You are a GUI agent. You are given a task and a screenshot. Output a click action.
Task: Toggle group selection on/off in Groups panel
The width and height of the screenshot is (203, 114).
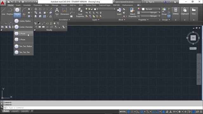[169, 16]
